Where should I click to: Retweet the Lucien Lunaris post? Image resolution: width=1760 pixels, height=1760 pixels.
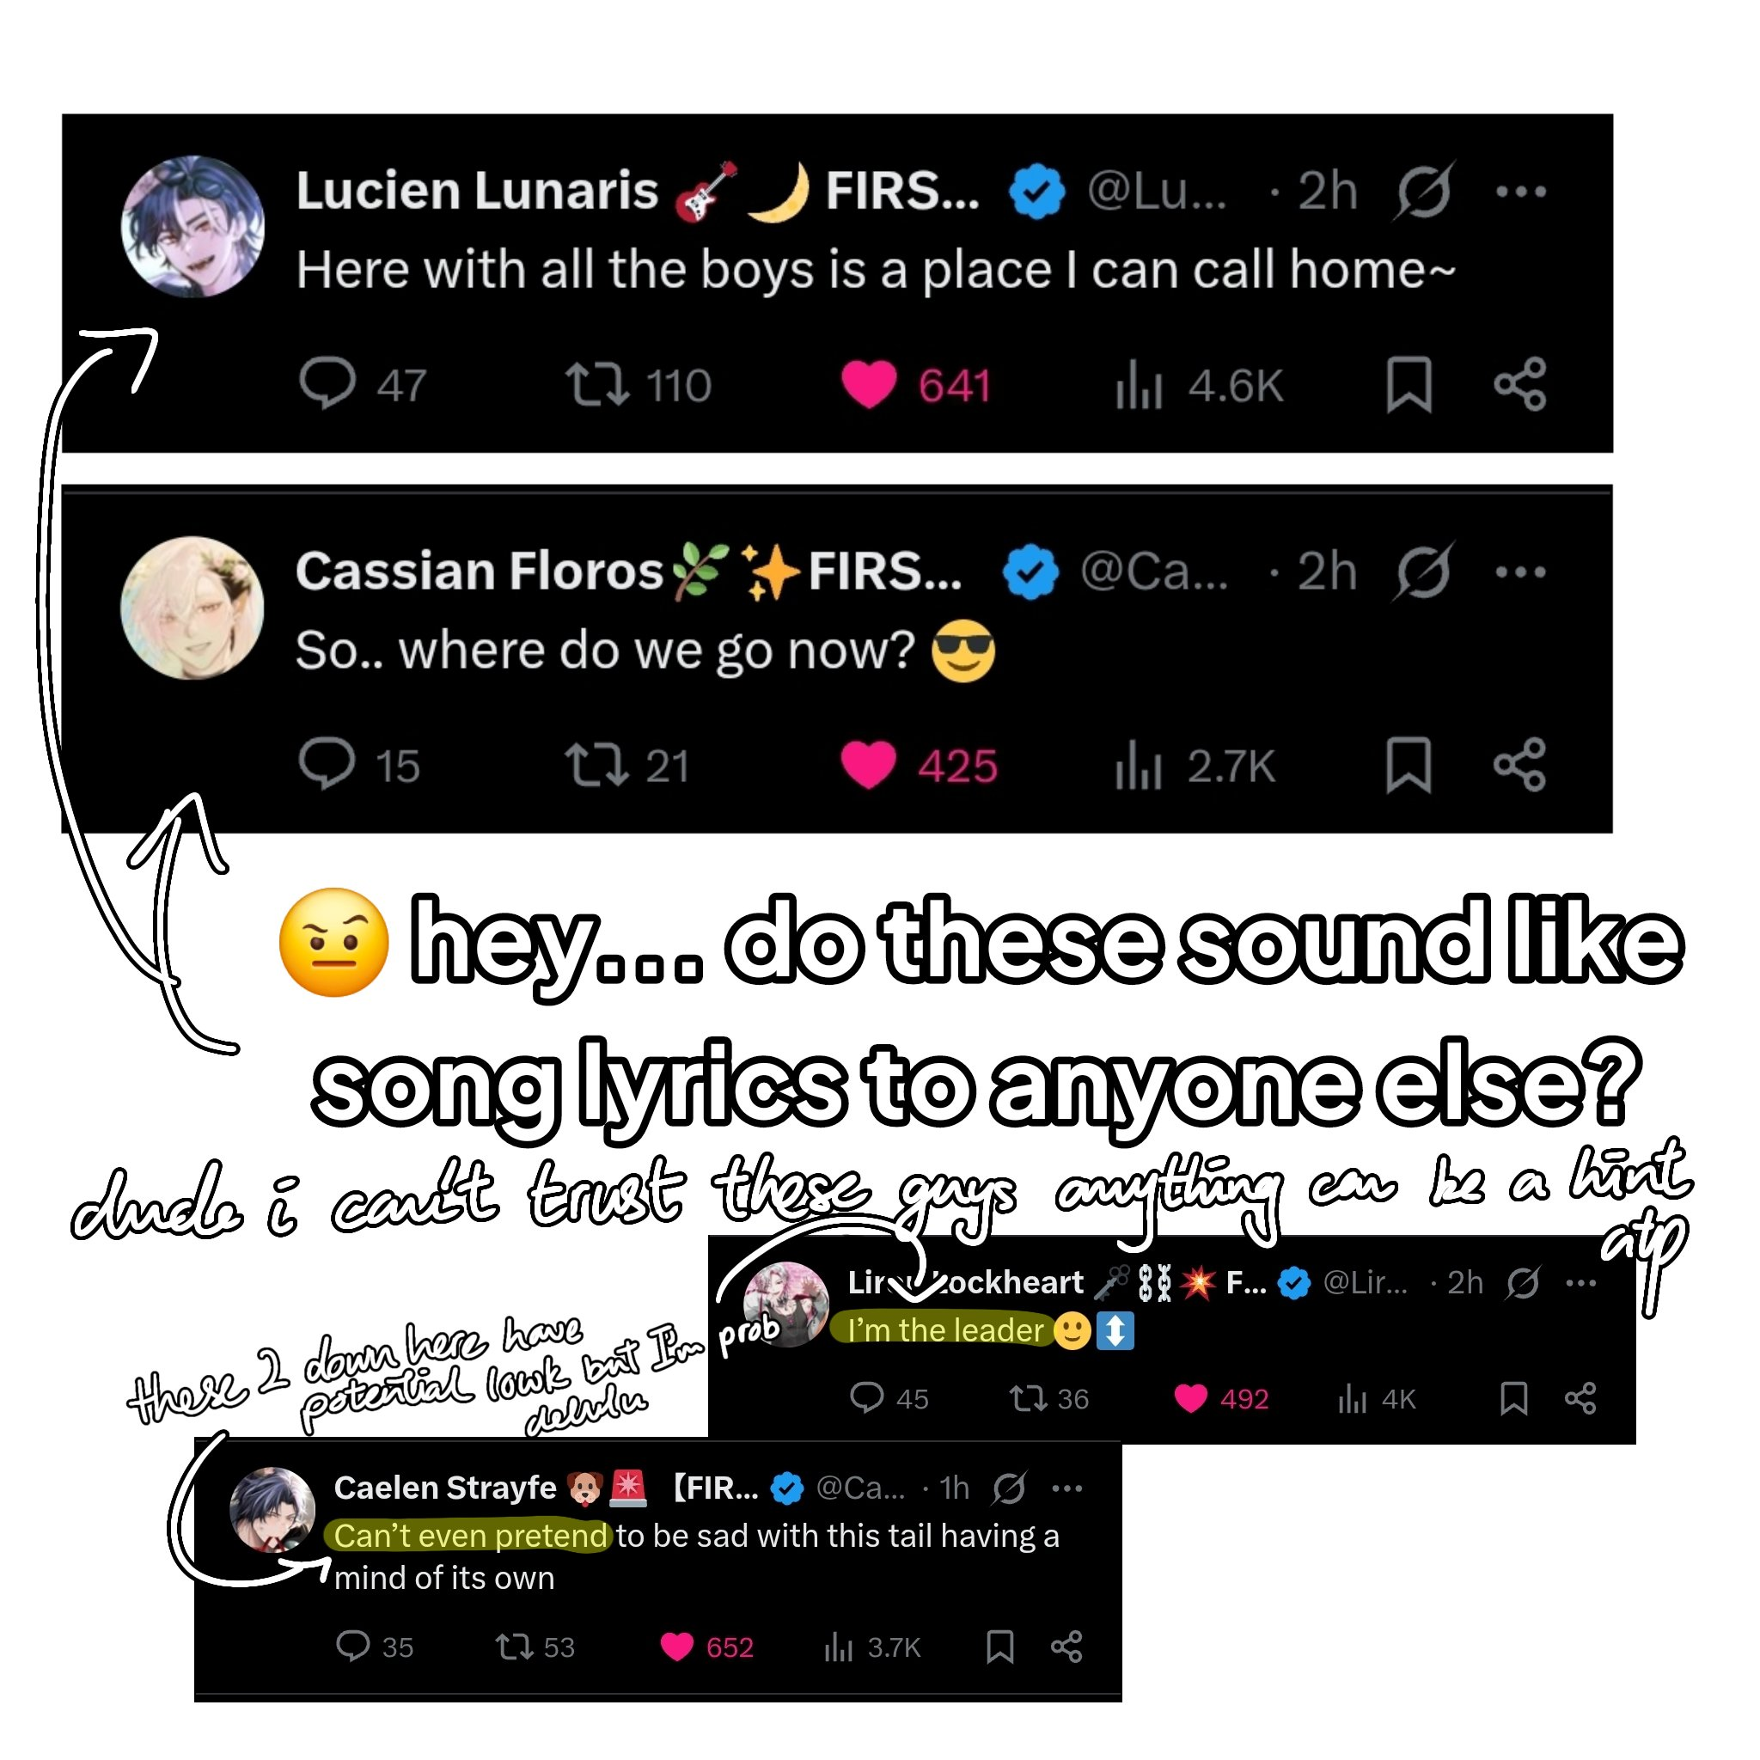[x=596, y=384]
